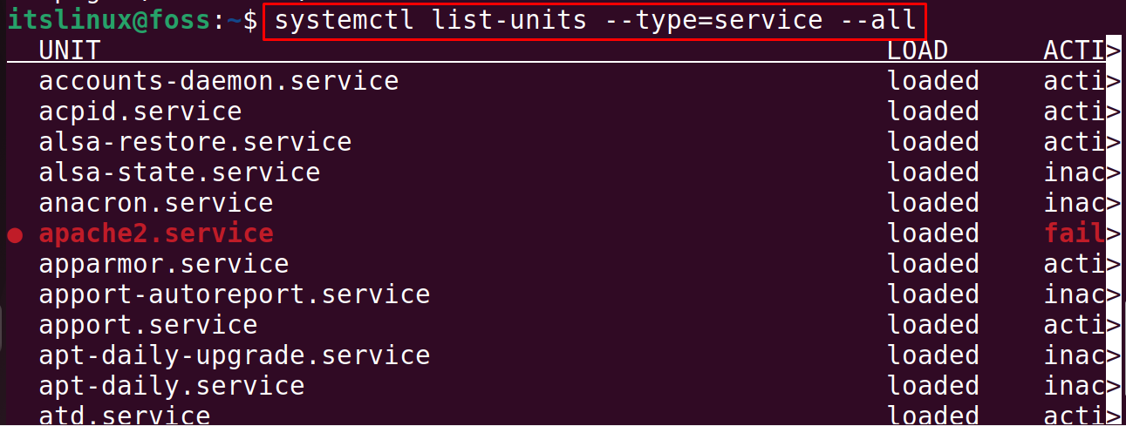The image size is (1126, 426).
Task: Select the apport-autoreport.service entry
Action: pos(235,294)
